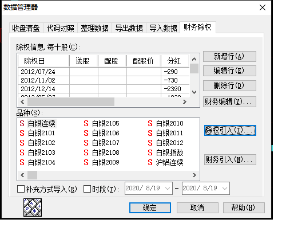Screen dimensions: 282x227
Task: Enable the 补充方式导入(R) checkbox
Action: pos(21,189)
